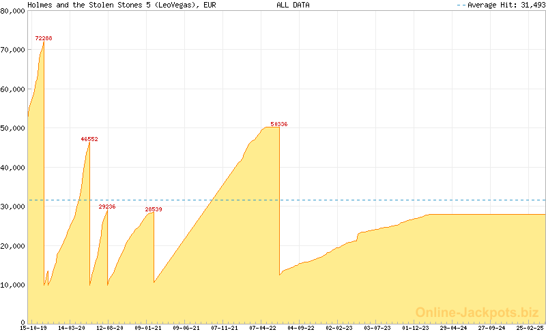Select the 30,000 y-axis value
This screenshot has width=546, height=334.
click(13, 207)
